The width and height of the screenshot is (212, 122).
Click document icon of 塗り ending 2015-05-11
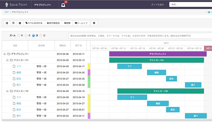[14, 116]
